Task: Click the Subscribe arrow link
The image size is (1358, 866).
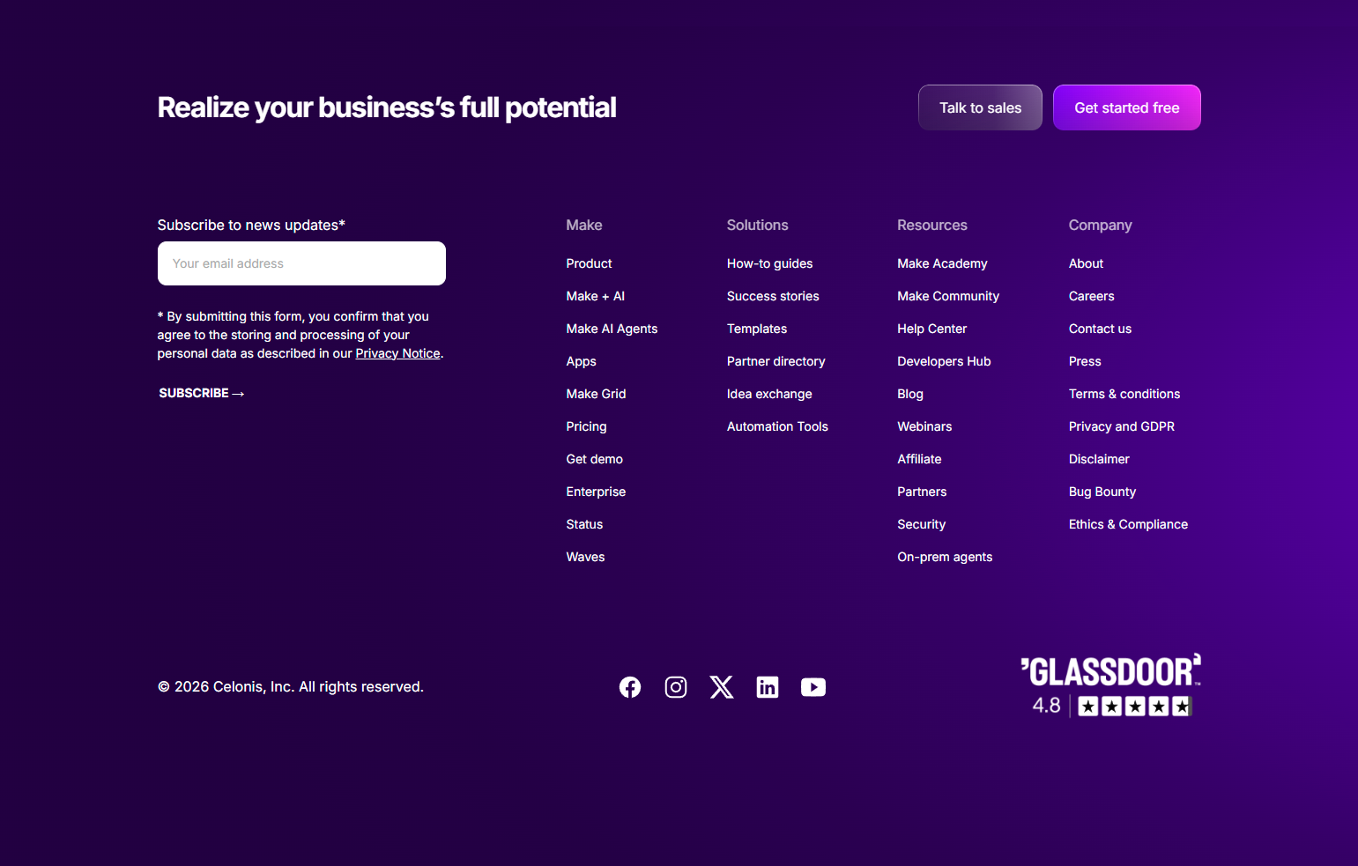Action: (x=201, y=393)
